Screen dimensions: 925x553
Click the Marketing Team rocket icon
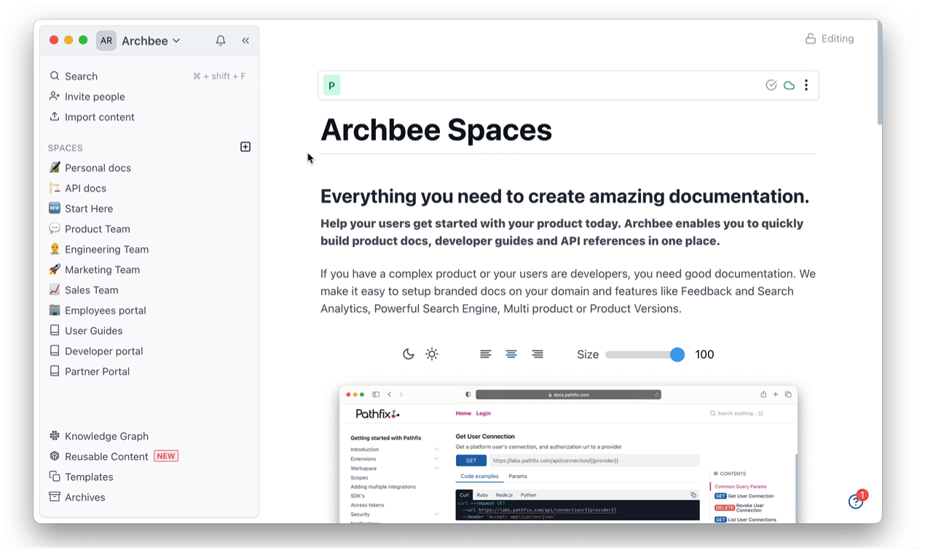tap(55, 269)
